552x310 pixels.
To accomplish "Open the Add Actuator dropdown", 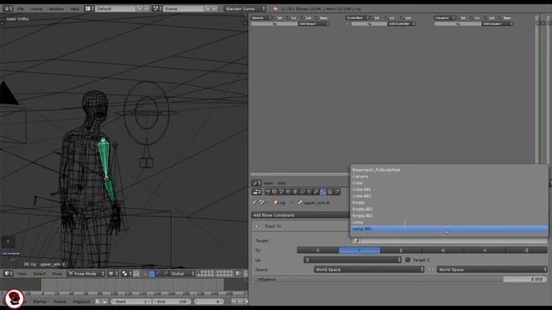I will (x=497, y=23).
